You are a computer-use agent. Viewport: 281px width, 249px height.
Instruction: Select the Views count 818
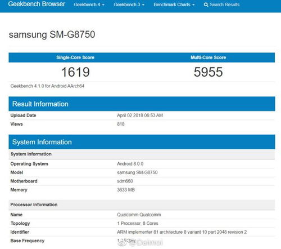pyautogui.click(x=121, y=124)
